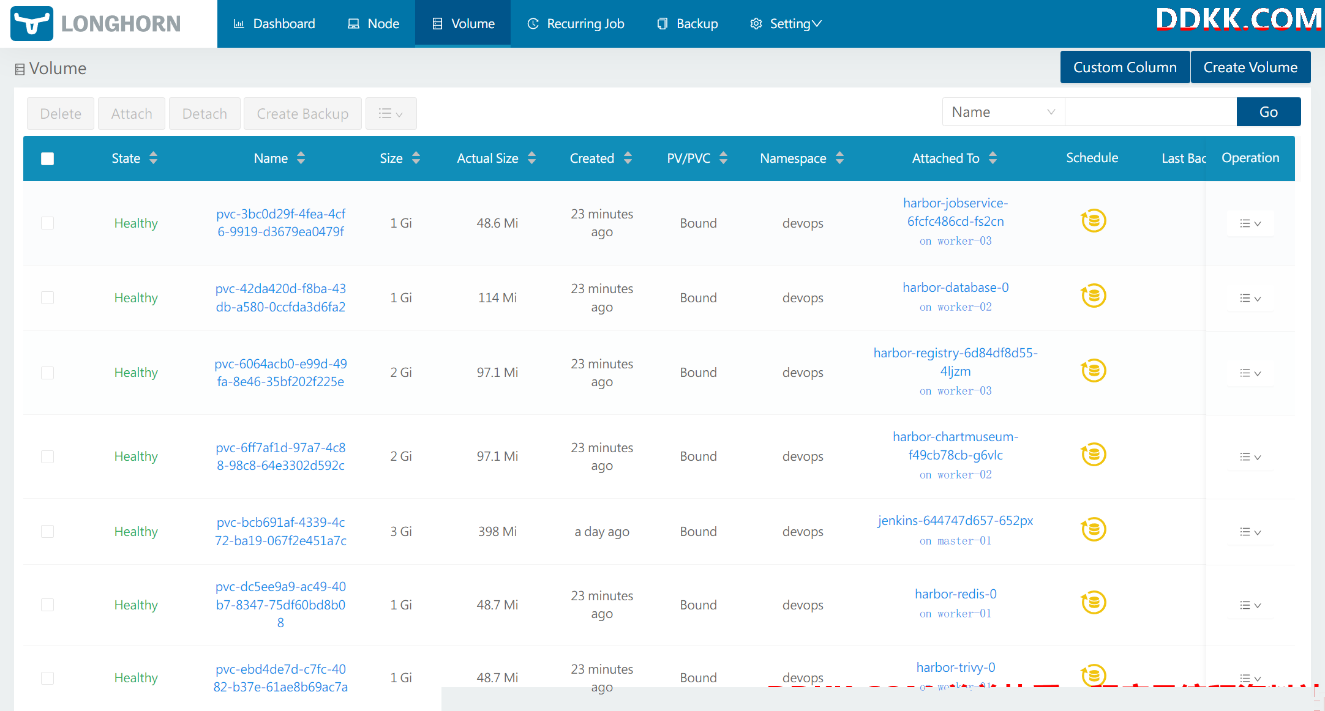Open volume pvc-42da420d-f8ba-43db link
The width and height of the screenshot is (1325, 711).
coord(280,297)
